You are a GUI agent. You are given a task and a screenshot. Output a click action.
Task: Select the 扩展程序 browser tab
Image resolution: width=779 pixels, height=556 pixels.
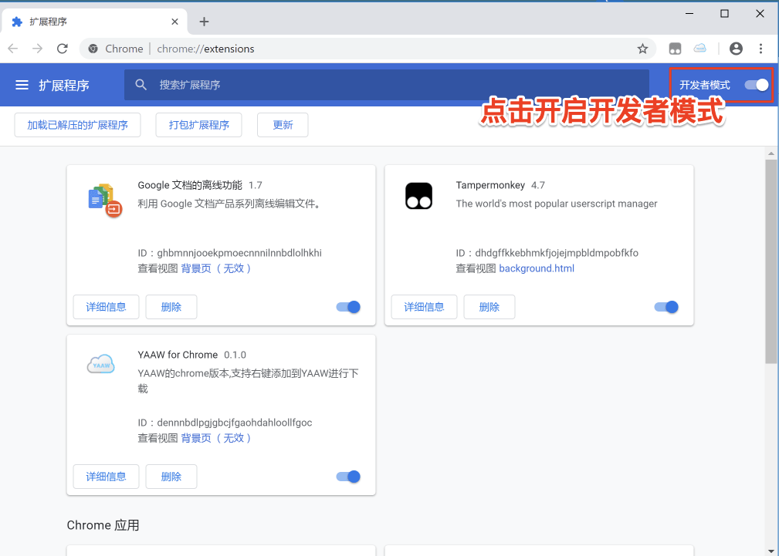tap(94, 22)
